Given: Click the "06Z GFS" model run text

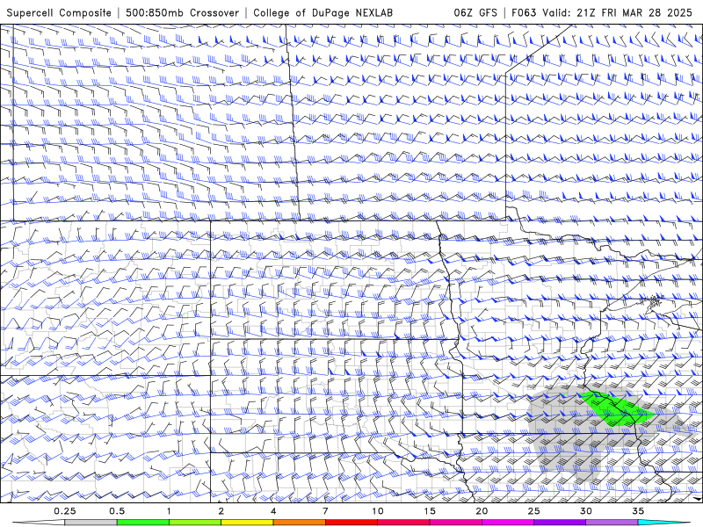Looking at the screenshot, I should [x=475, y=12].
